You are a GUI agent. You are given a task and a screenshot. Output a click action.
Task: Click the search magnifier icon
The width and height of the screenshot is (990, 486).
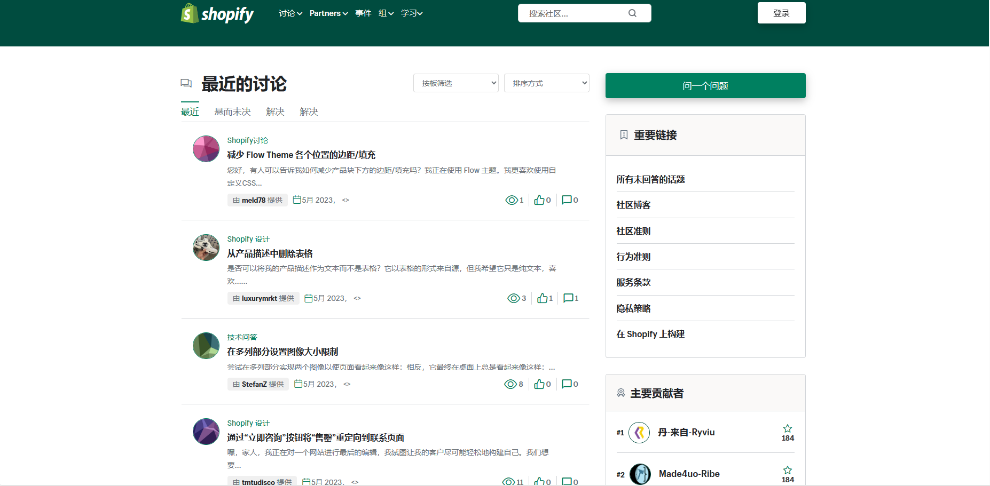[x=632, y=13]
